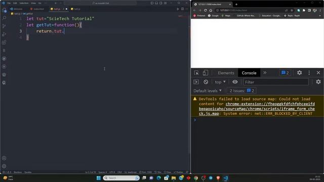Image resolution: width=324 pixels, height=182 pixels.
Task: Click the Windows taskbar search box
Action: pos(121,178)
